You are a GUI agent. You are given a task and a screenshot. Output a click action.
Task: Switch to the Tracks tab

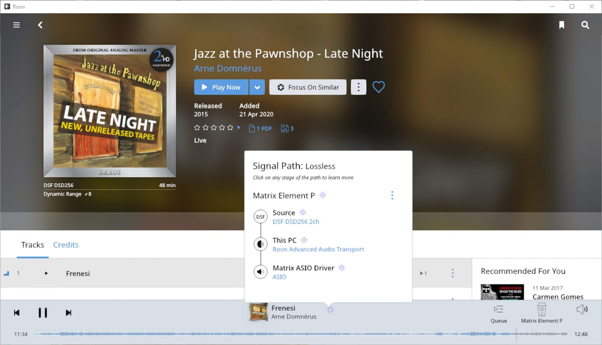click(x=33, y=245)
